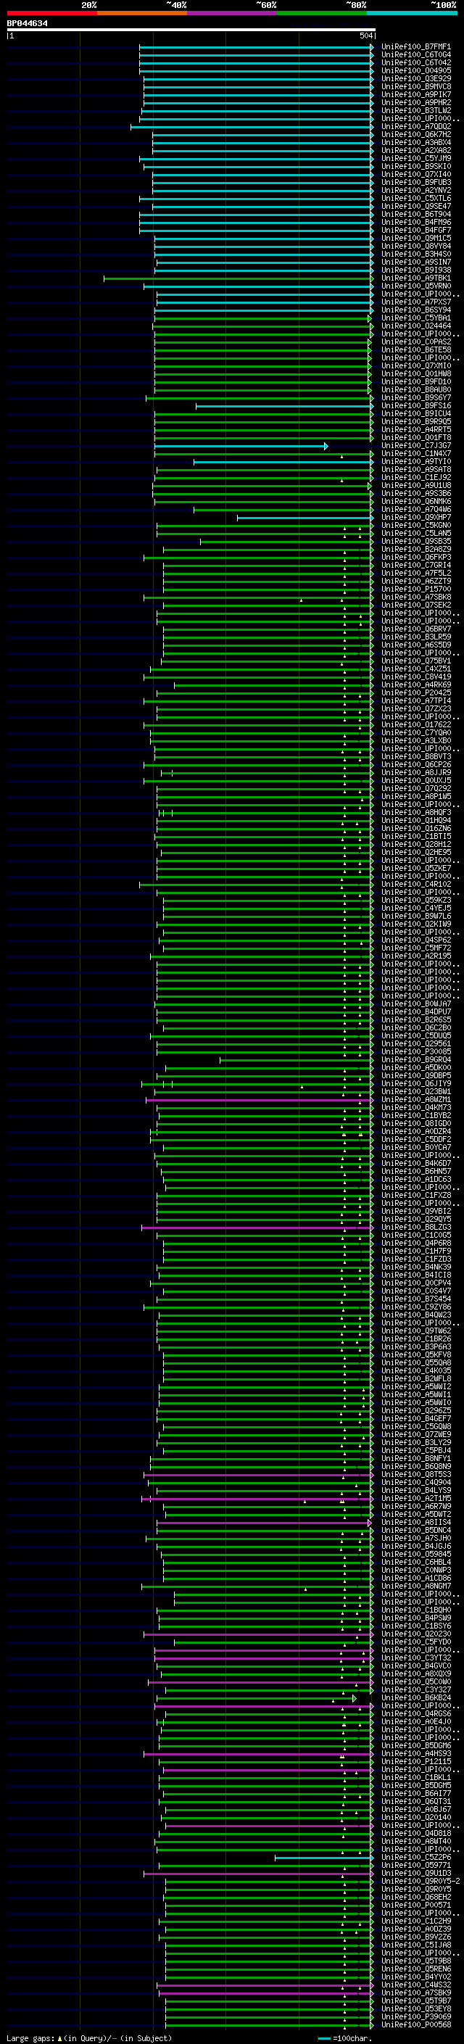This screenshot has width=464, height=2044.
Task: Select hit UniRef100_C6T0G4
Action: (x=415, y=55)
